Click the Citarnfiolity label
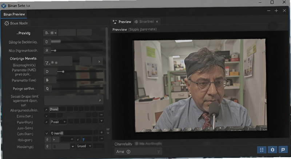The height and width of the screenshot is (159, 291). pyautogui.click(x=123, y=144)
